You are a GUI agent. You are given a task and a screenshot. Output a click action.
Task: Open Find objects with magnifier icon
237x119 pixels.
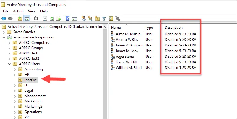pyautogui.click(x=111, y=19)
